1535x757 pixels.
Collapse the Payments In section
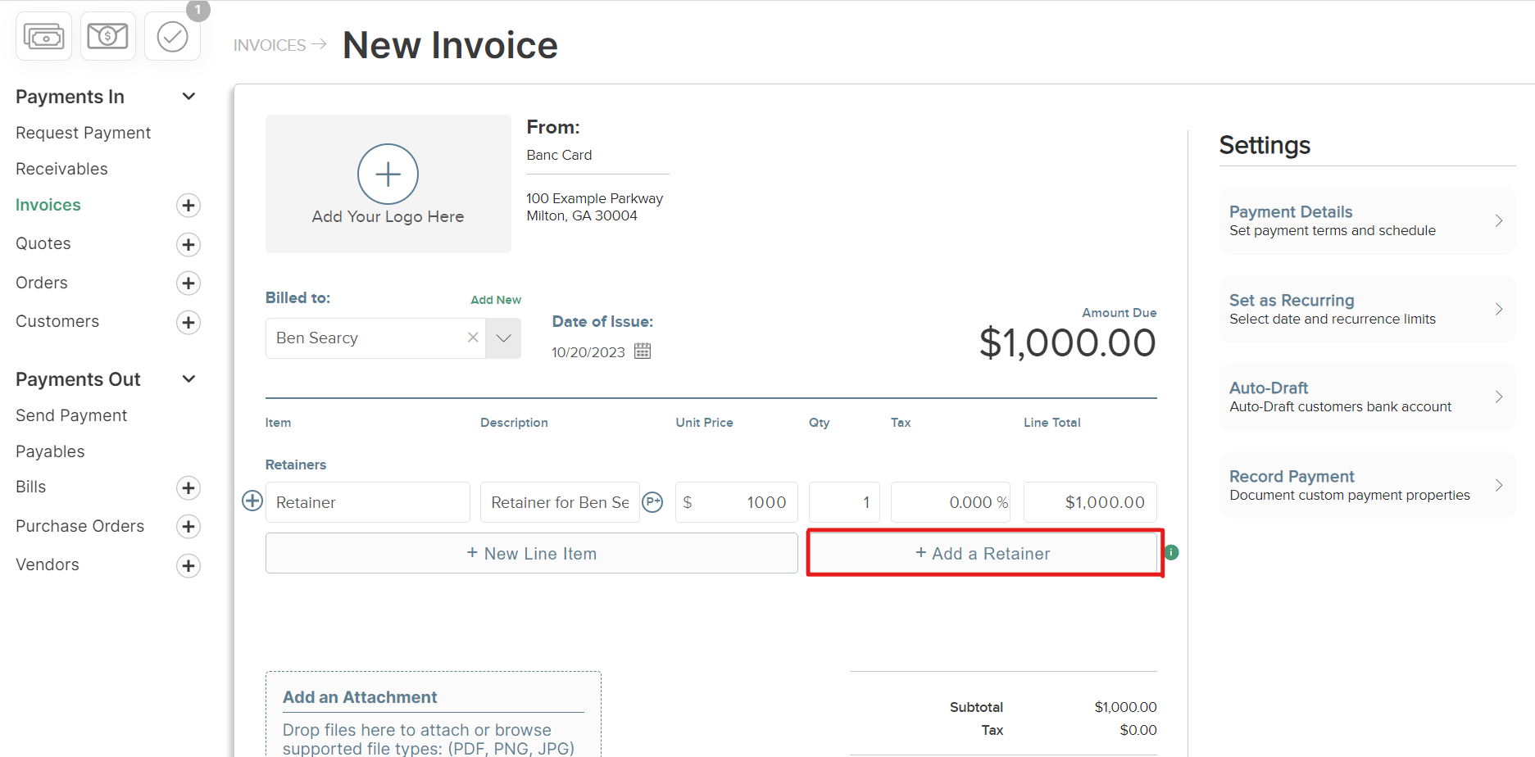pyautogui.click(x=188, y=97)
